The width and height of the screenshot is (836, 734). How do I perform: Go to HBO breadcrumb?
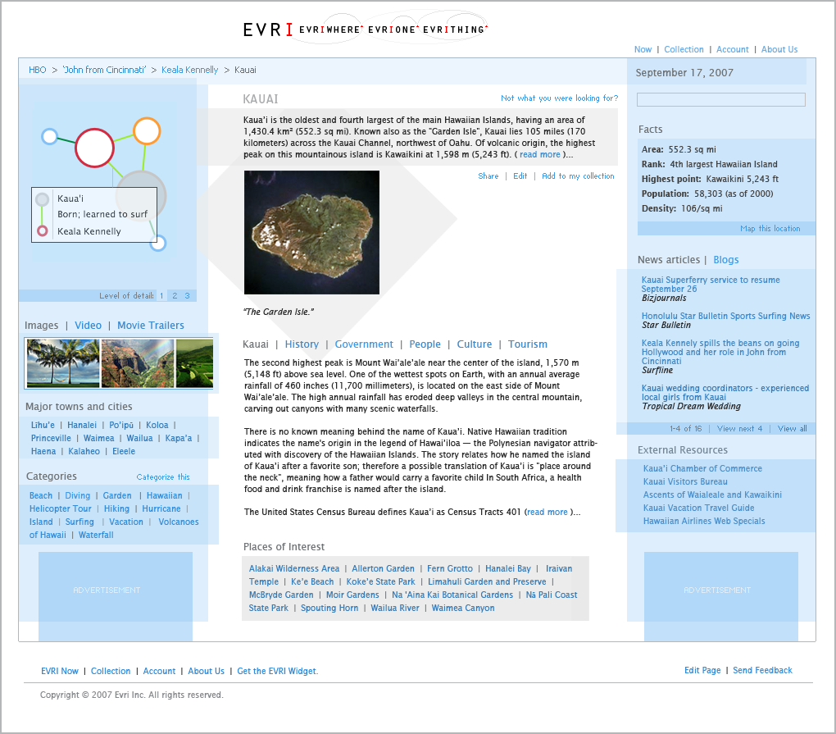[x=38, y=70]
